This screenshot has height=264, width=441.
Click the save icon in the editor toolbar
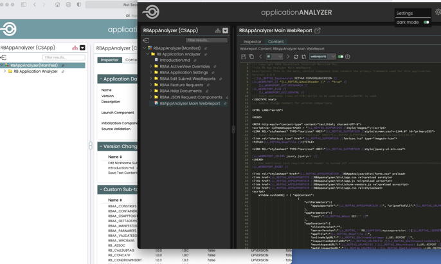[x=244, y=57]
